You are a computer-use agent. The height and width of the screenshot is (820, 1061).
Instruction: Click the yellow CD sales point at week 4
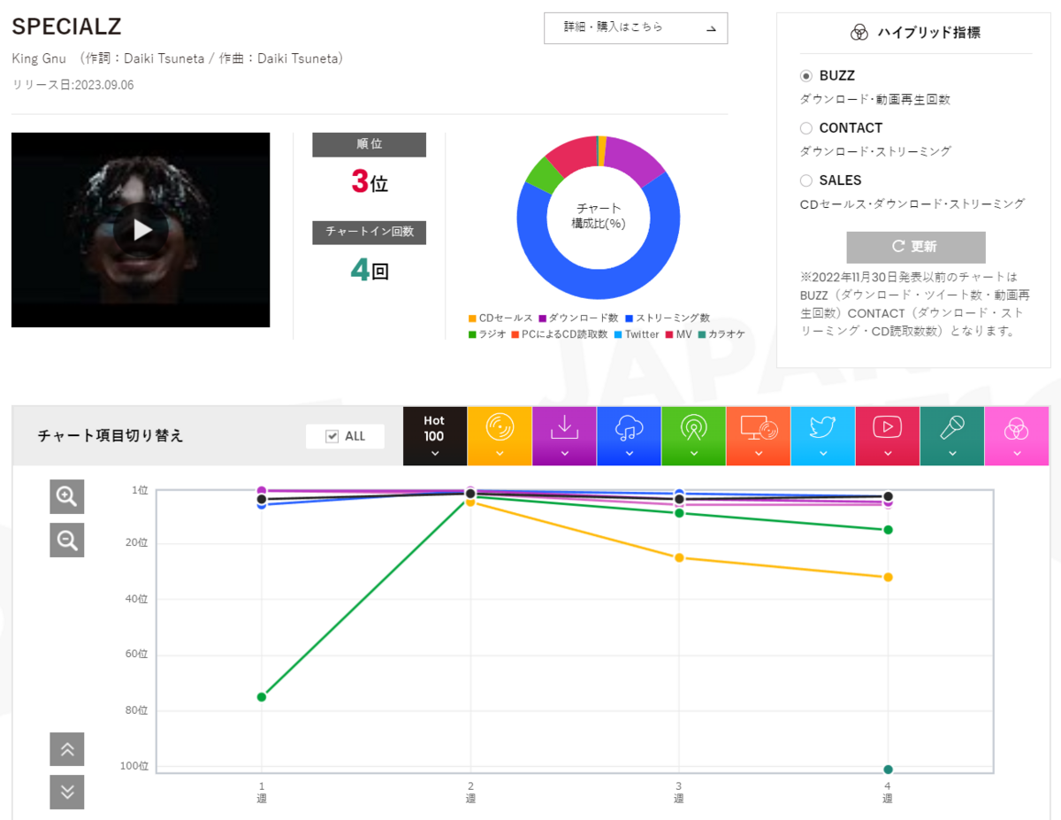tap(888, 577)
